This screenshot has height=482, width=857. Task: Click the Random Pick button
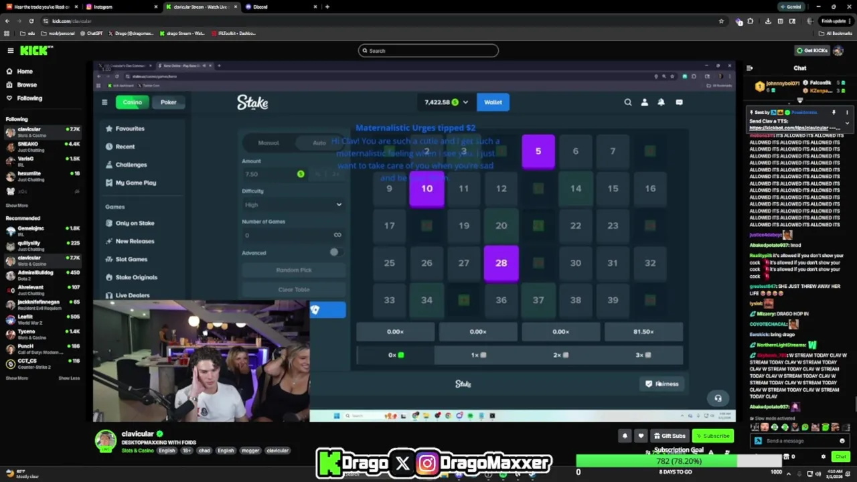point(293,270)
